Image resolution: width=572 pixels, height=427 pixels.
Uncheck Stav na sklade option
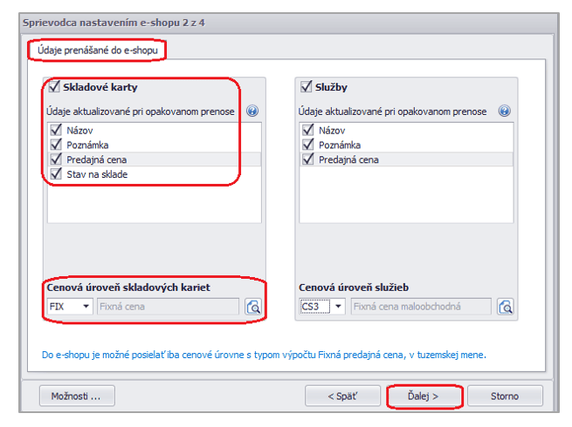[55, 174]
